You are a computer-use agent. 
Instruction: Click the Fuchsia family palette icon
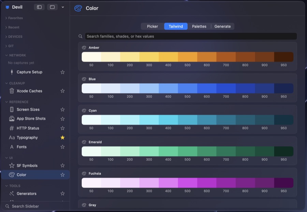pyautogui.click(x=84, y=173)
